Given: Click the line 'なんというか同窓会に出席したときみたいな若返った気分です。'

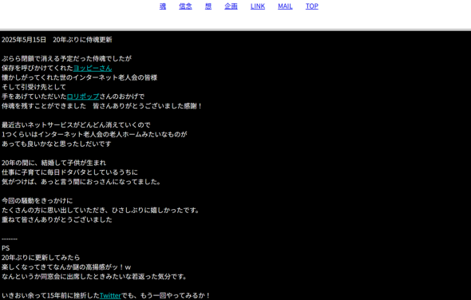Looking at the screenshot, I should [94, 277].
